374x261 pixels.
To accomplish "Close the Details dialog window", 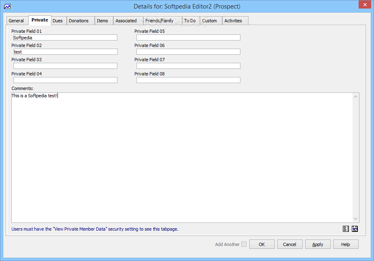I will tap(365, 4).
